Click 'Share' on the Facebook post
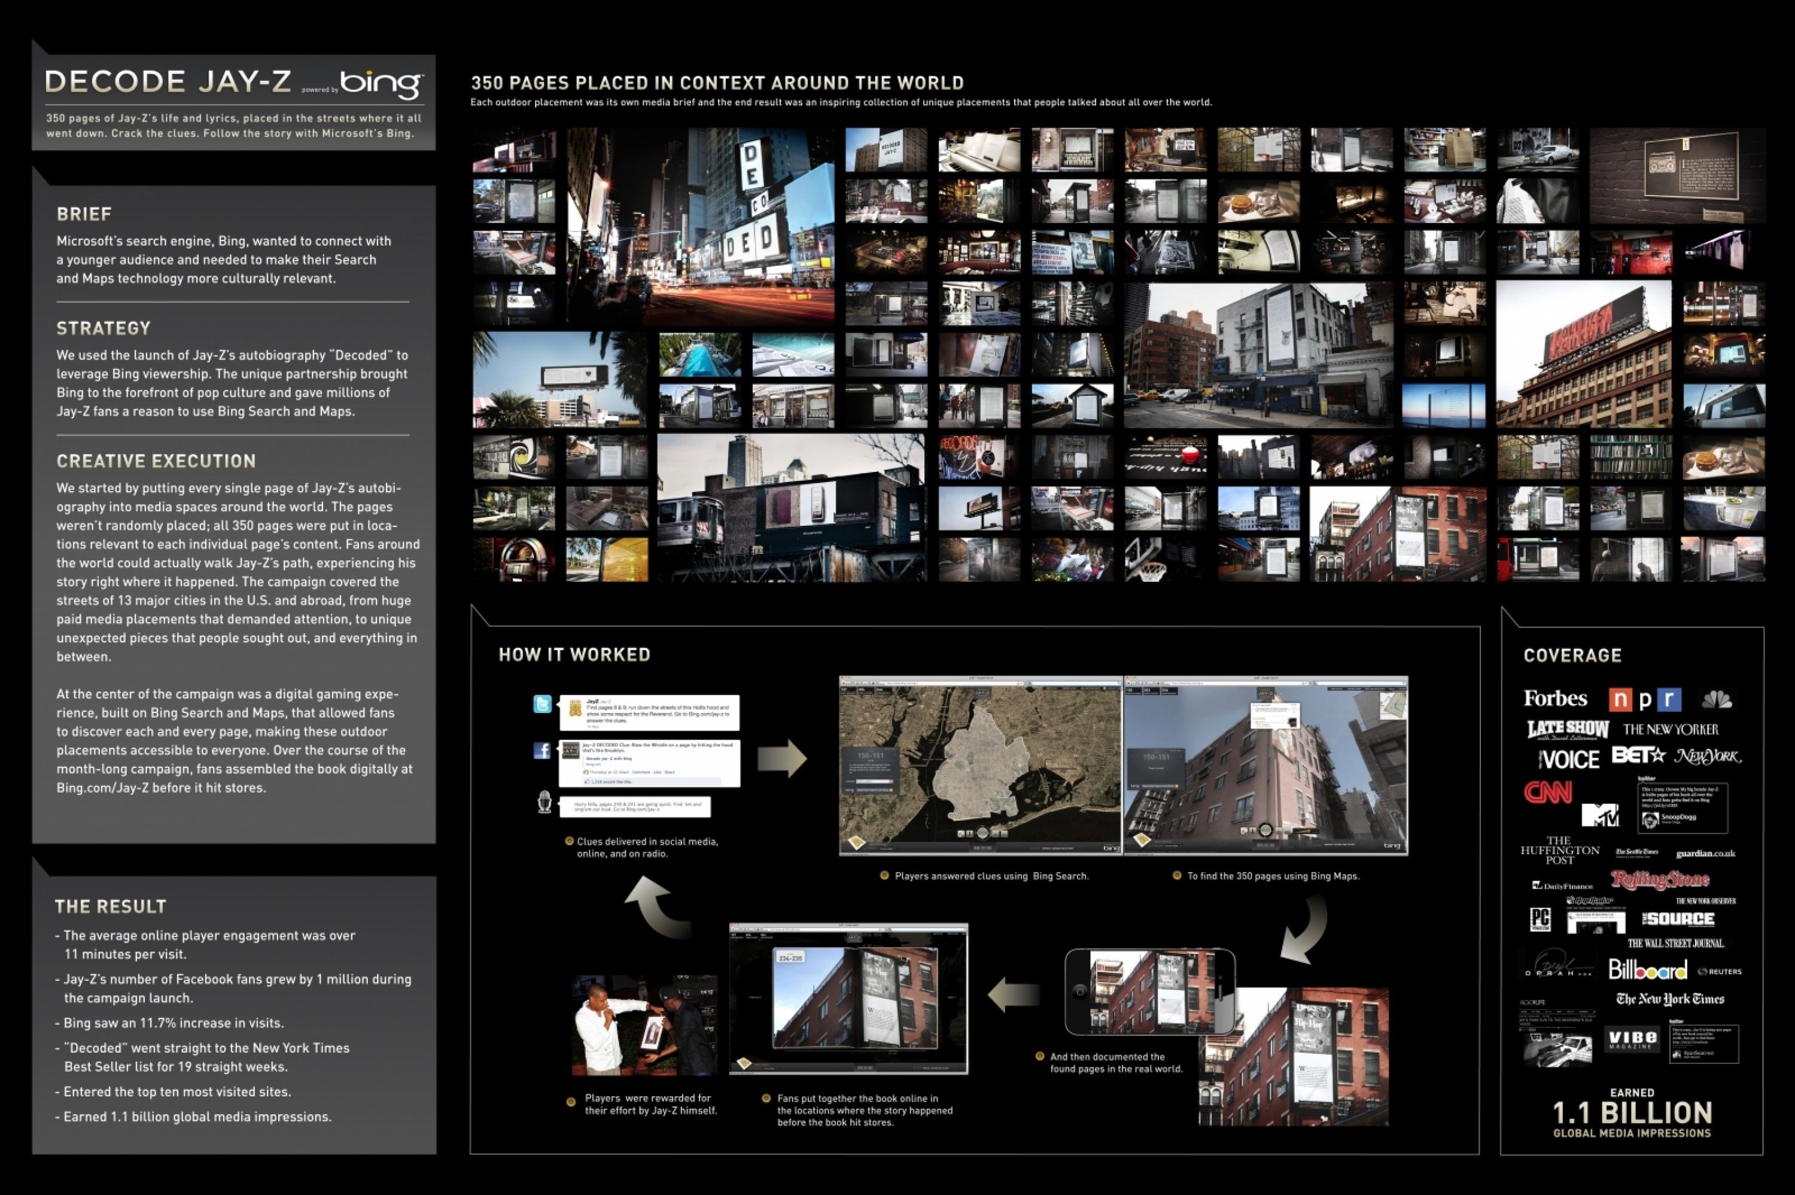This screenshot has height=1195, width=1795. tap(671, 772)
